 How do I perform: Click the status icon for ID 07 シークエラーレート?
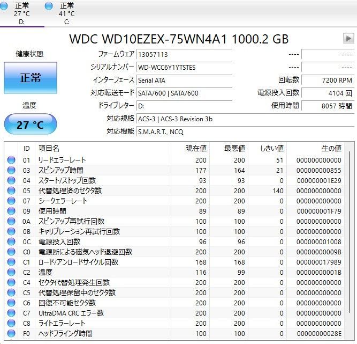(x=11, y=201)
